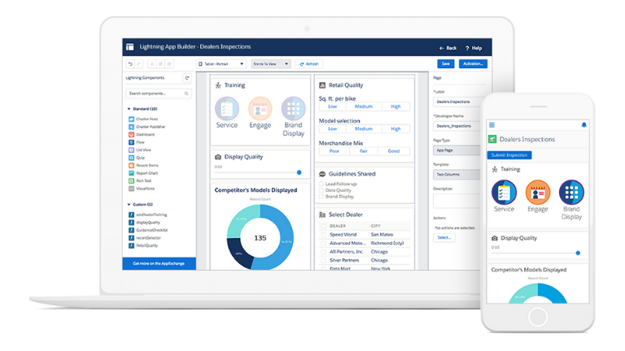Set Model selection to Low
Image resolution: width=625 pixels, height=351 pixels.
332,129
